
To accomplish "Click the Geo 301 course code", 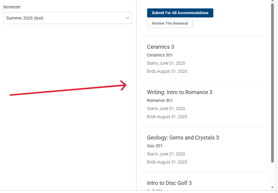I will coord(155,146).
